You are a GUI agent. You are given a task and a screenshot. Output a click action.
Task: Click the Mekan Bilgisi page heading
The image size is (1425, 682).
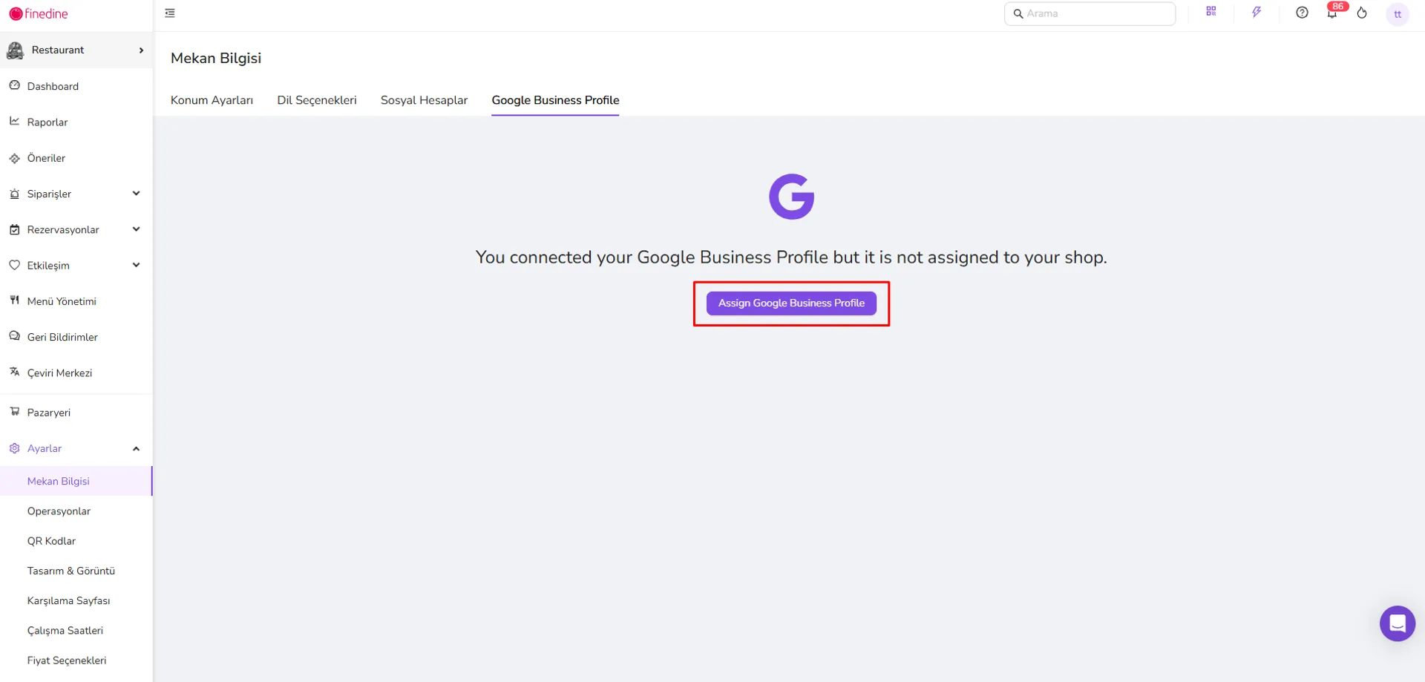(216, 58)
